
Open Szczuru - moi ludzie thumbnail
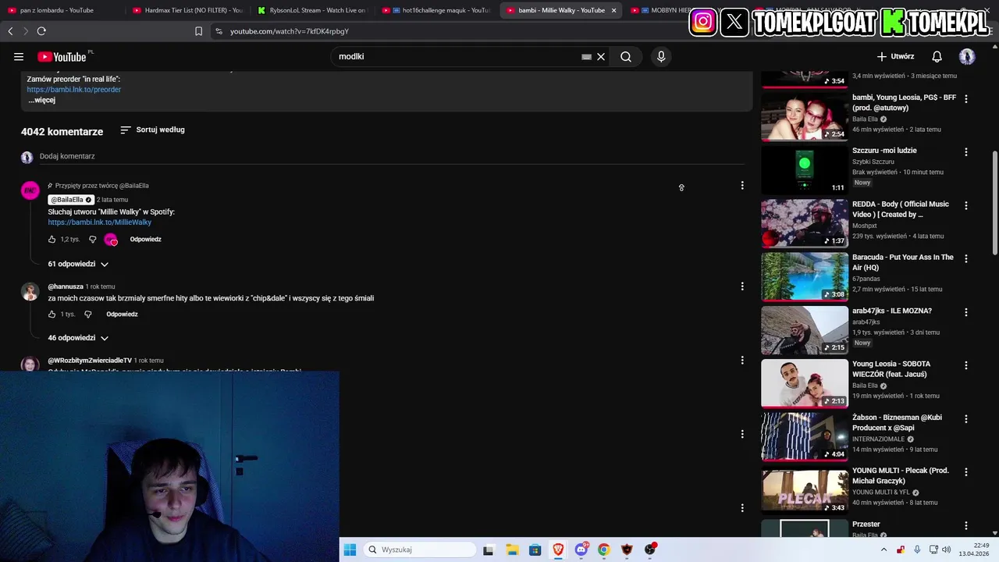point(805,170)
